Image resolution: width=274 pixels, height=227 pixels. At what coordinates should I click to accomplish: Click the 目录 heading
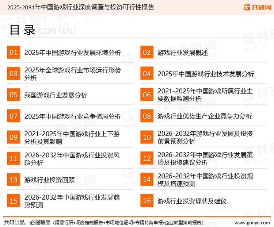[x=22, y=30]
